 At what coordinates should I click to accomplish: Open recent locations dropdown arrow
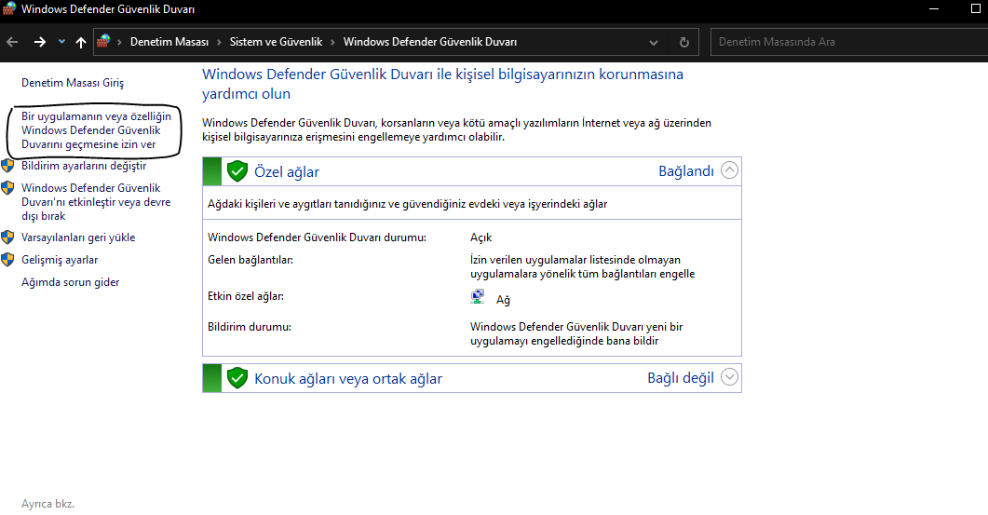point(61,42)
